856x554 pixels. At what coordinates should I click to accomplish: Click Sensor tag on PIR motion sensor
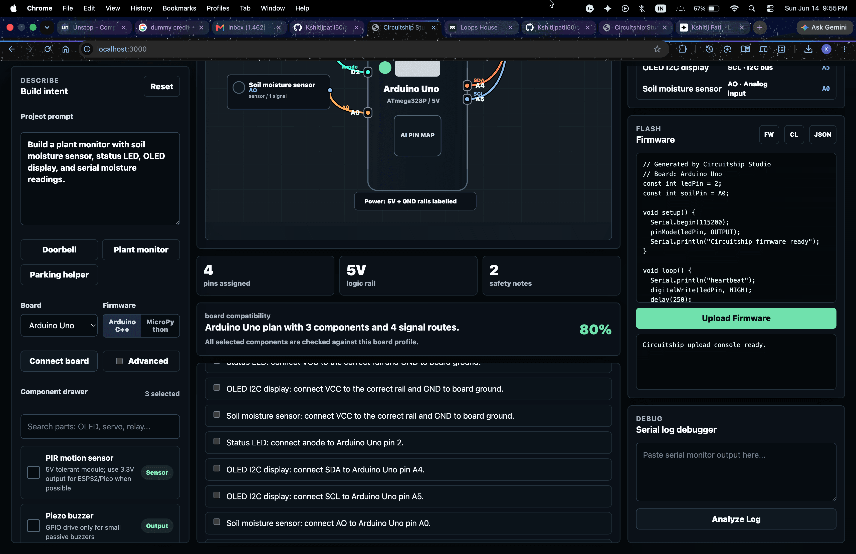click(x=157, y=472)
